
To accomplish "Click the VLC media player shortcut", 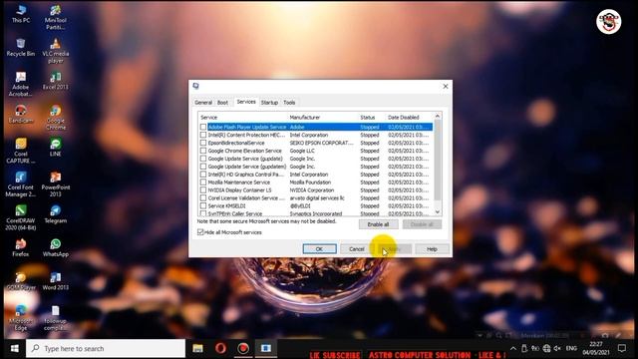I will pos(56,51).
